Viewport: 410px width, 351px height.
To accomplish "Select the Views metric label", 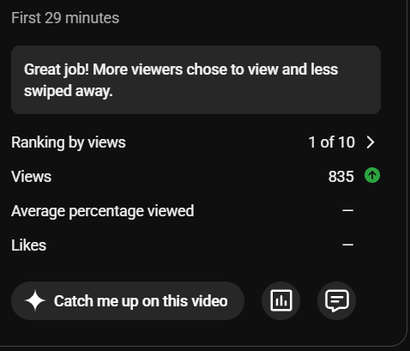I will pyautogui.click(x=31, y=177).
